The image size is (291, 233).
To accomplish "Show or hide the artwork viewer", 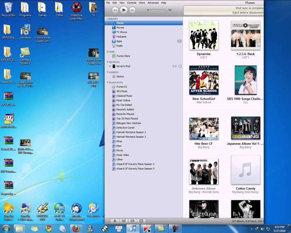I will pos(141,221).
